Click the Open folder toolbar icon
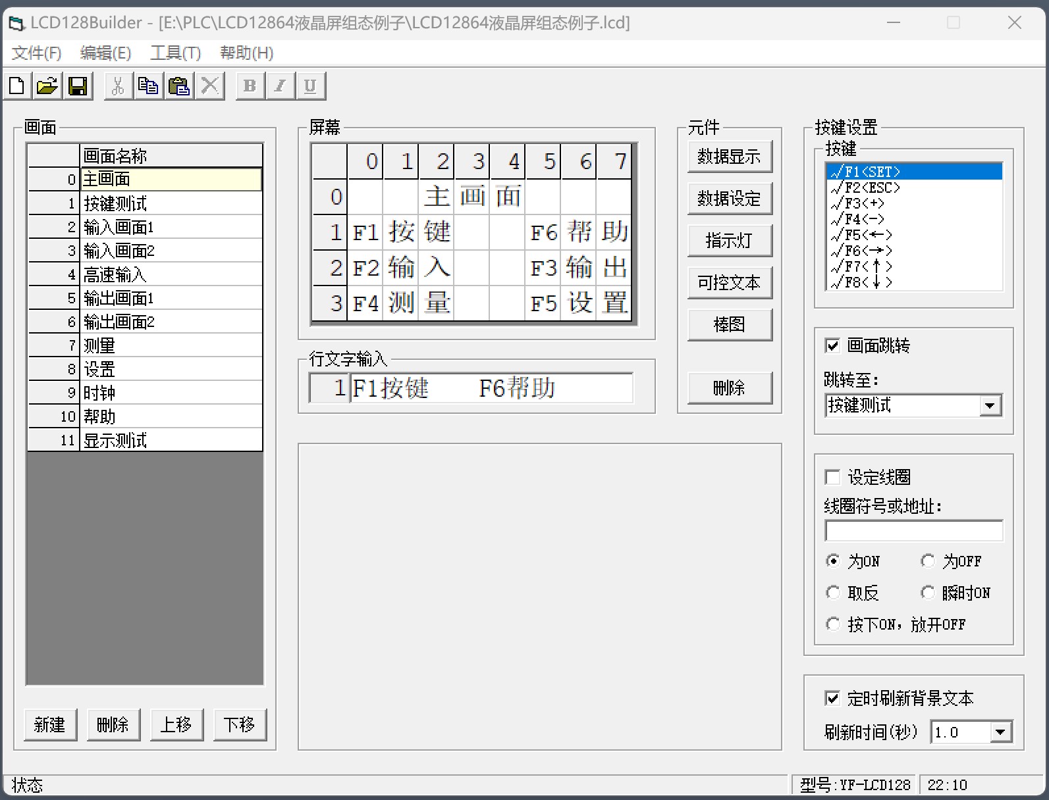 click(47, 86)
